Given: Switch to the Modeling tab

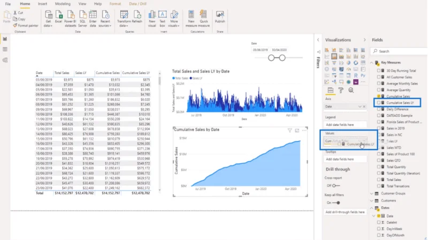Looking at the screenshot, I should click(63, 4).
